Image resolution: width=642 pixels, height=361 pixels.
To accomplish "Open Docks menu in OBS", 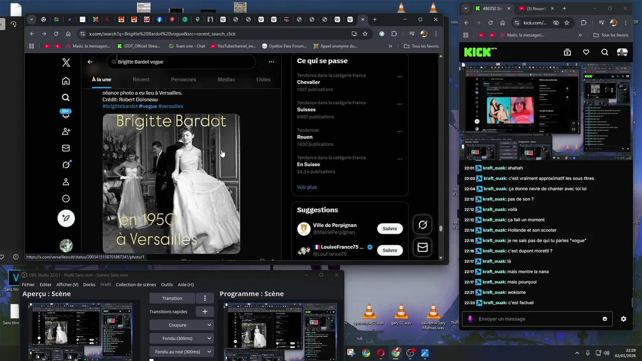I will [x=89, y=285].
